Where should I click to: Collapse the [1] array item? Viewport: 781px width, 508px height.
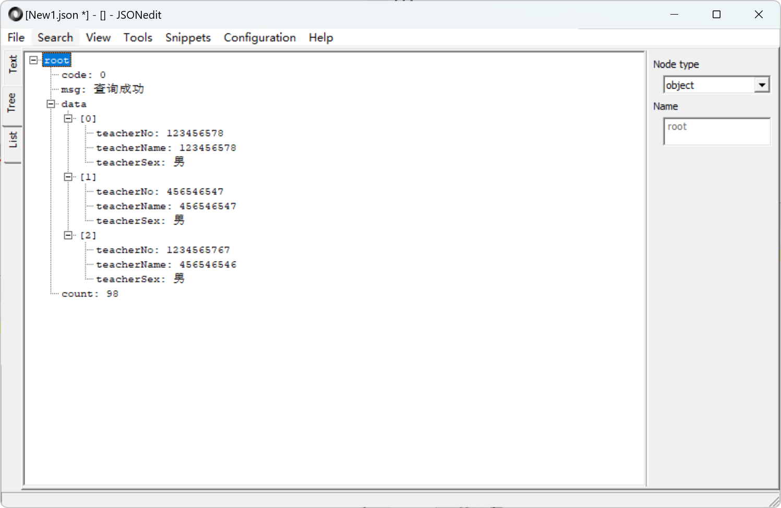[68, 177]
